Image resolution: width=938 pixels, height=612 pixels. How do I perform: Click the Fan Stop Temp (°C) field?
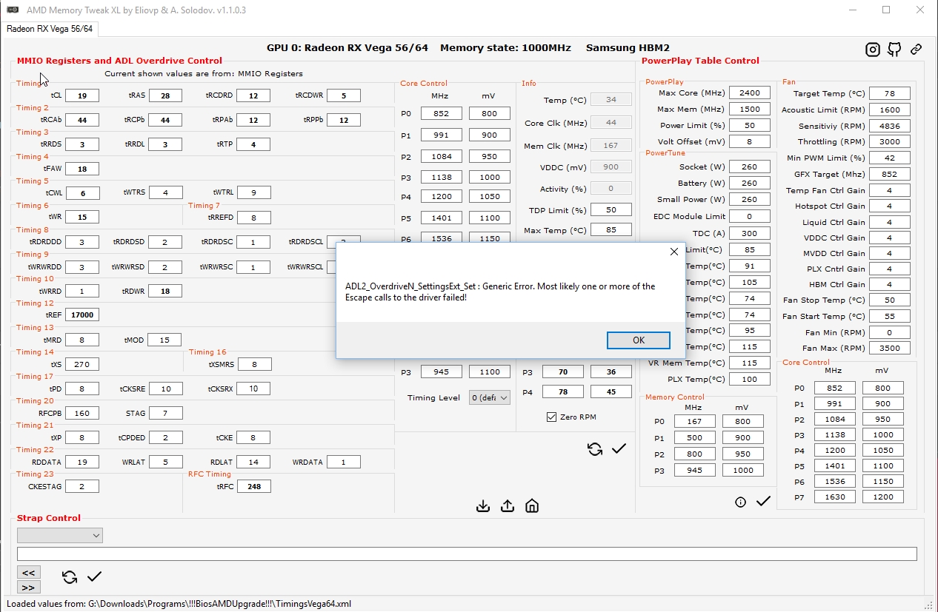tap(889, 300)
